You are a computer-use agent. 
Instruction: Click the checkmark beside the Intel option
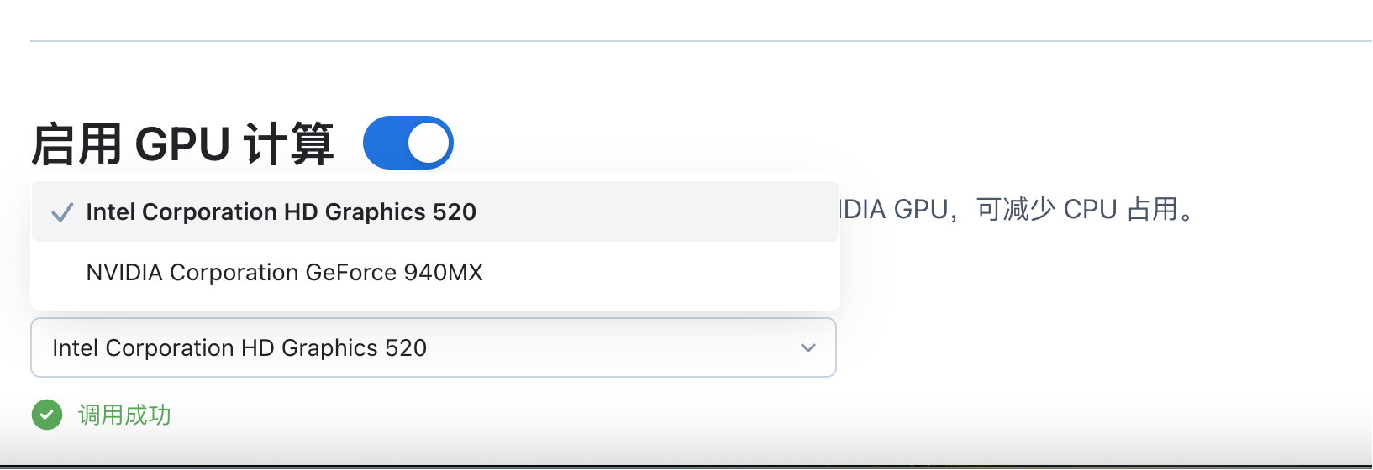(x=62, y=212)
